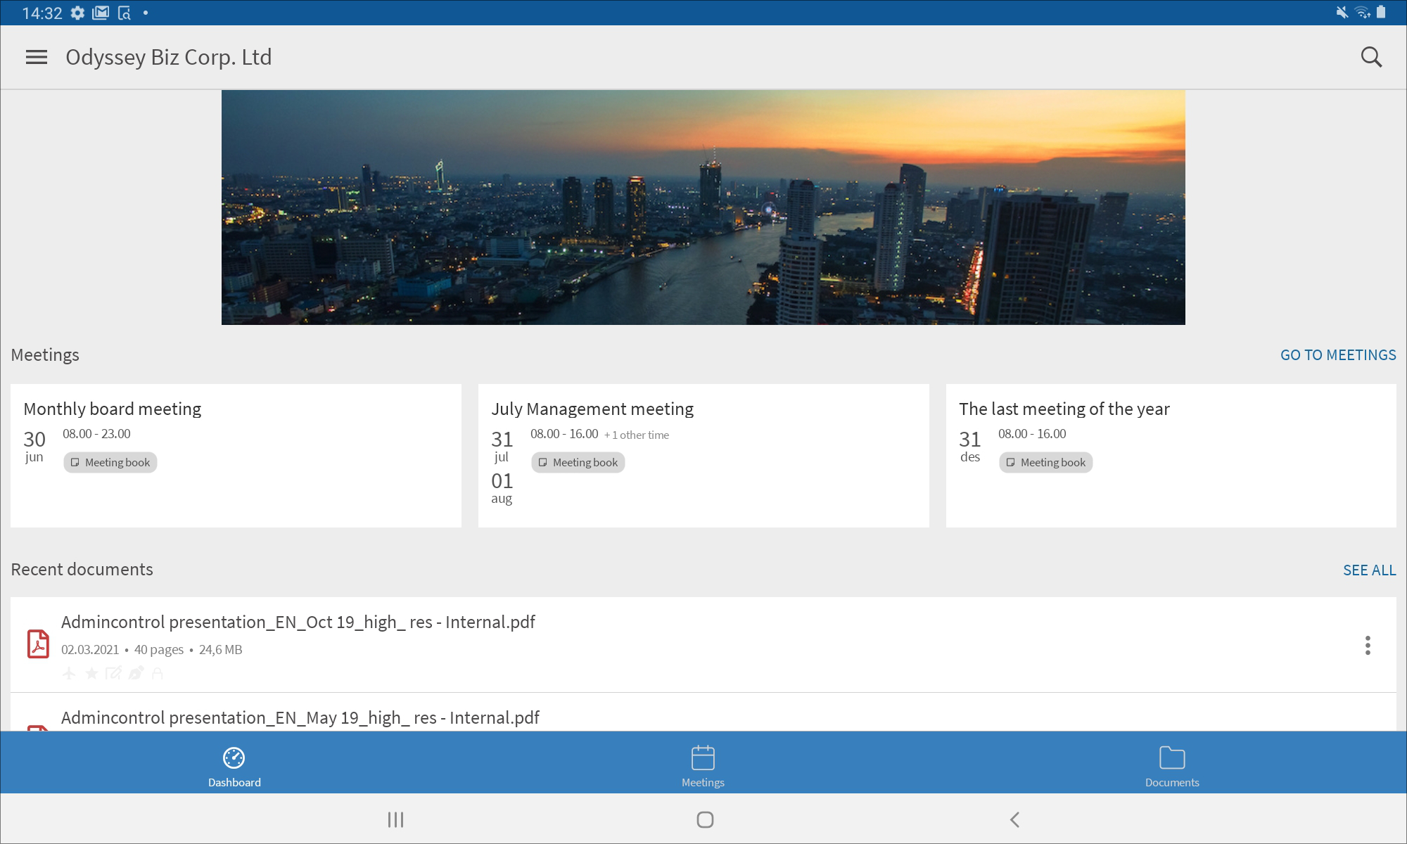Open the Monthly board meeting card title
1407x844 pixels.
(113, 409)
